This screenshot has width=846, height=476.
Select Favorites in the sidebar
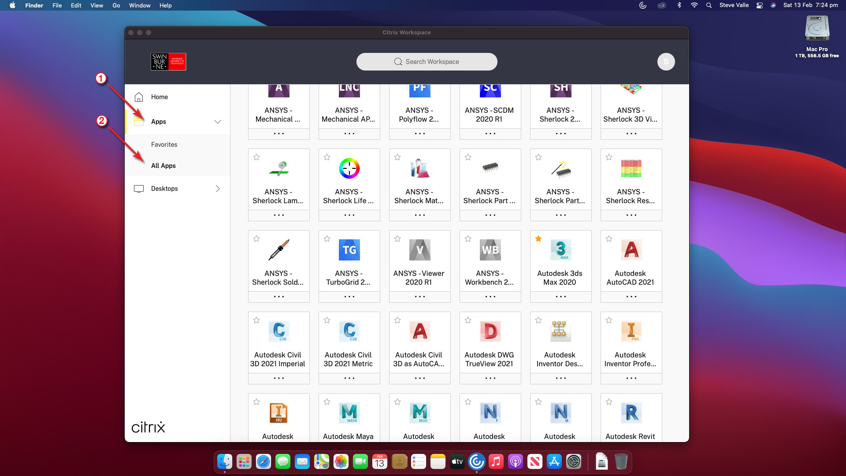[164, 145]
